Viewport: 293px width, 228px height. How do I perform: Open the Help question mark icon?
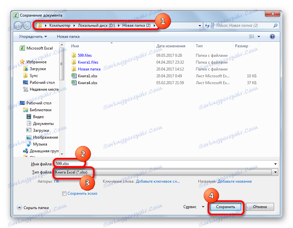tap(272, 37)
